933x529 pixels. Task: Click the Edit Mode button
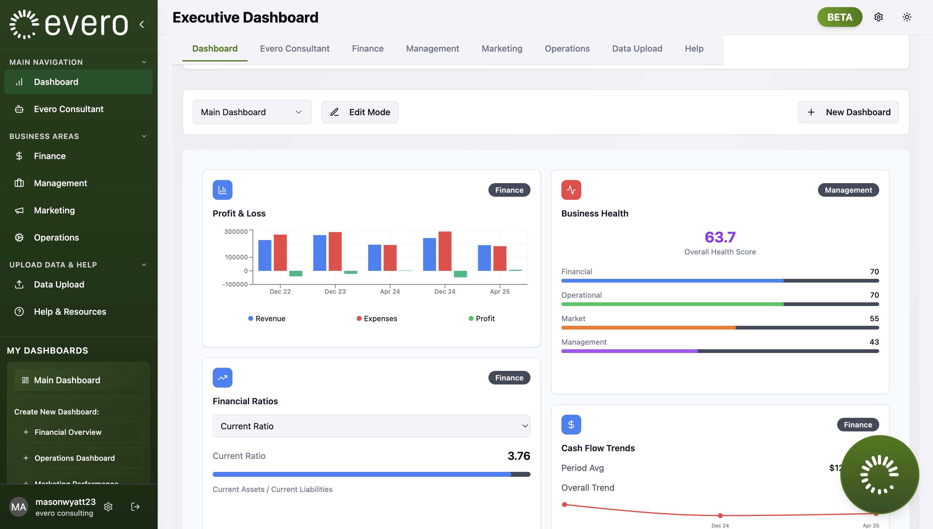click(360, 112)
